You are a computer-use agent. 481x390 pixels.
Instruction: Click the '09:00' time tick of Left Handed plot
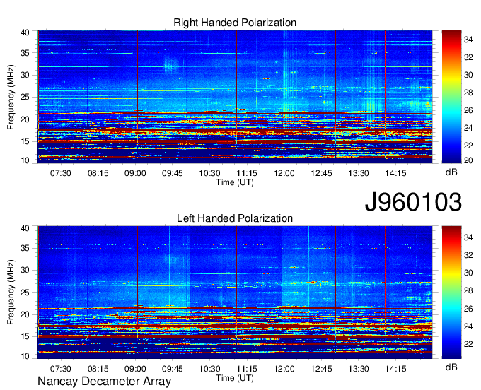[x=135, y=369]
